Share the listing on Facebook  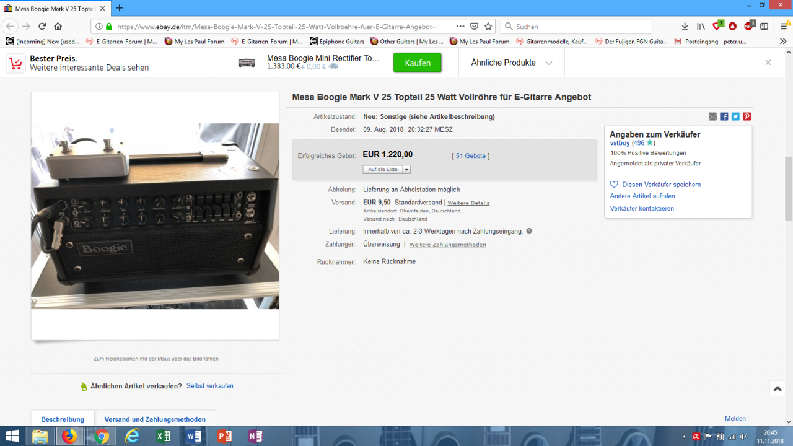724,116
